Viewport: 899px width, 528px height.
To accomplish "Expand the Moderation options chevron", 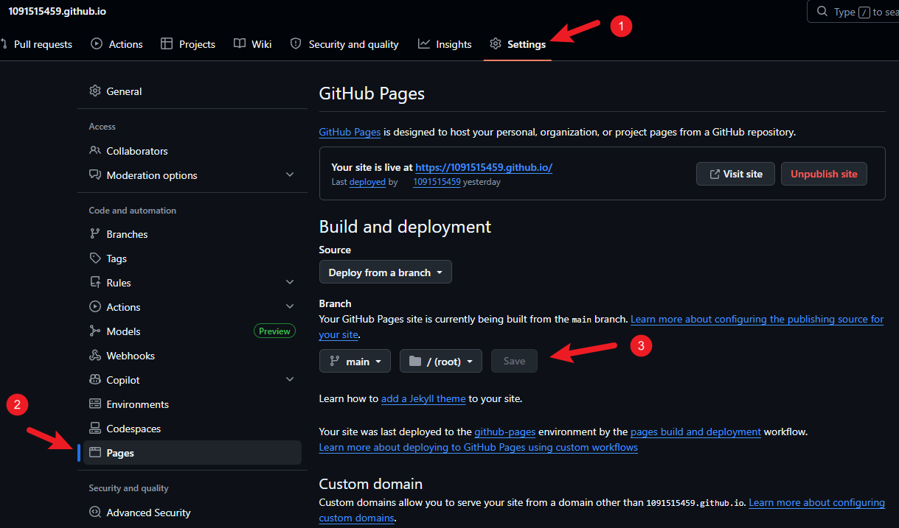I will click(x=290, y=175).
